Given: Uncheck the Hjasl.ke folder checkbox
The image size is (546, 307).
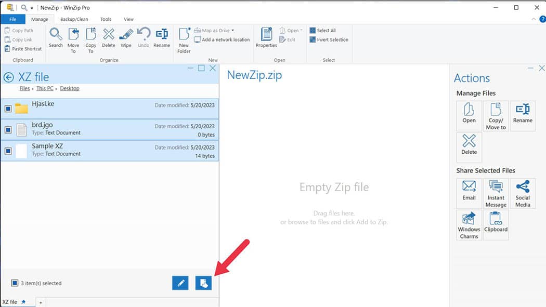Looking at the screenshot, I should pos(8,109).
